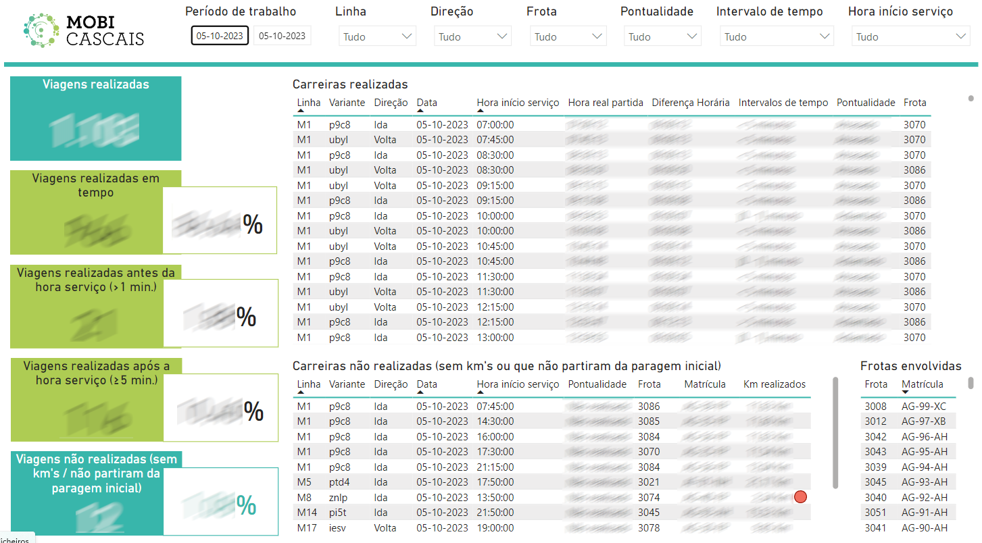This screenshot has height=543, width=982.
Task: Open the Direção filter dropdown
Action: [x=472, y=36]
